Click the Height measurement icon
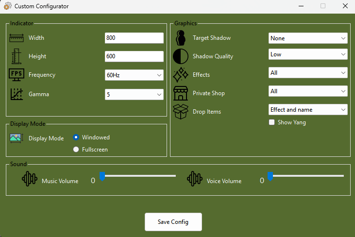 click(17, 56)
